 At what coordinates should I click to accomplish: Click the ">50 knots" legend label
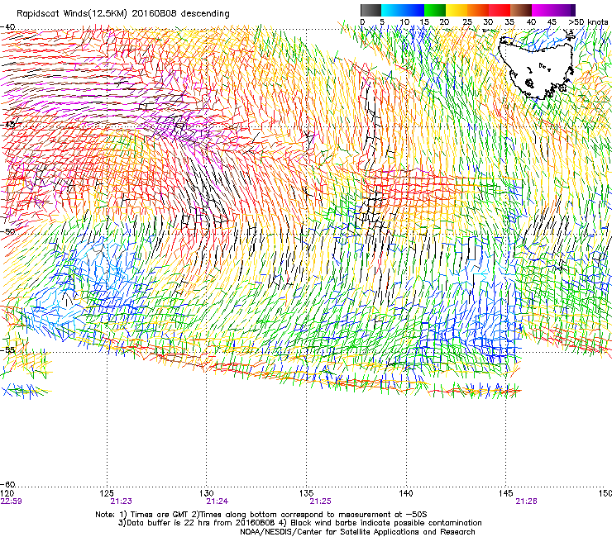click(x=588, y=22)
